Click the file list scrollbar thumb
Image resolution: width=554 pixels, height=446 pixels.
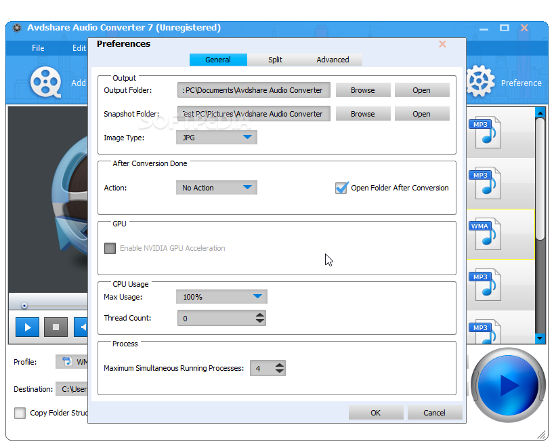tap(540, 180)
